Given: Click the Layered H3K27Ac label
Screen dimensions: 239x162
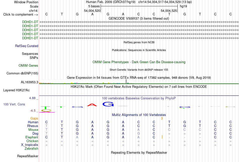Looking at the screenshot, I should 16,90.
